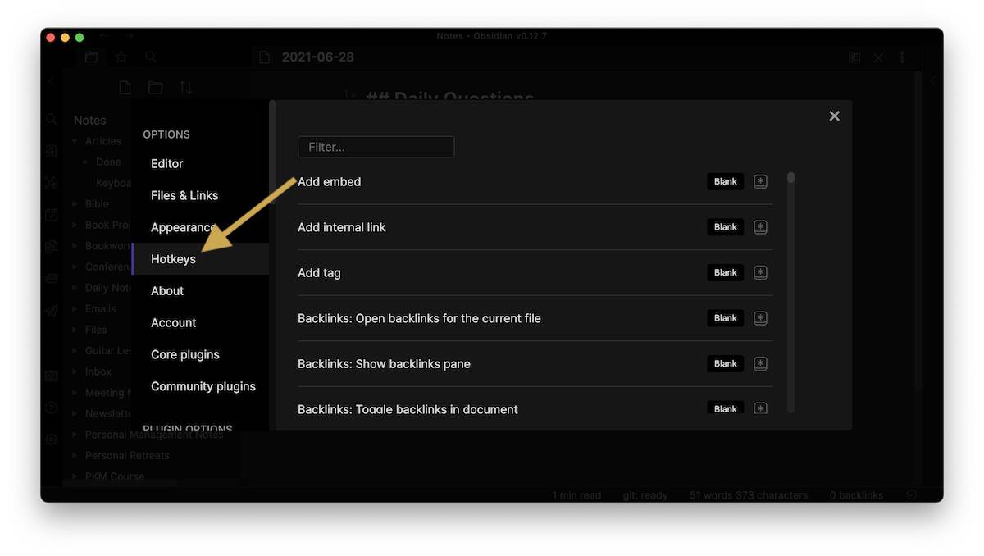Open the ribbon search icon
Screen dimensions: 984x556
[x=52, y=119]
